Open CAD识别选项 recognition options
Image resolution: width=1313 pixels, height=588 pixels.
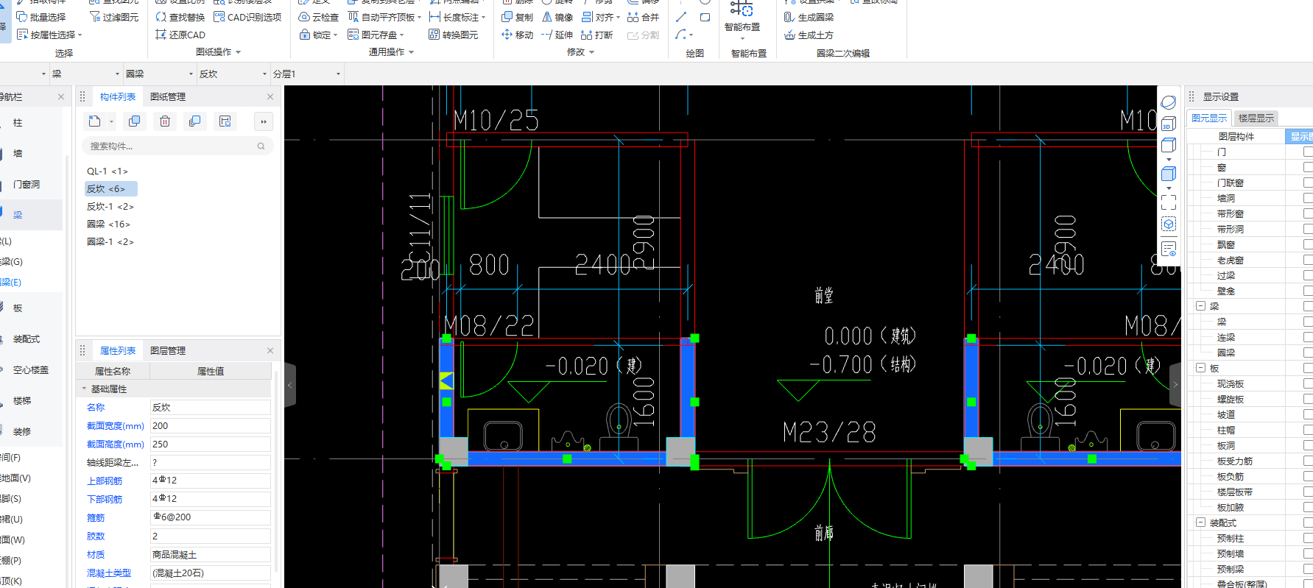[x=247, y=17]
